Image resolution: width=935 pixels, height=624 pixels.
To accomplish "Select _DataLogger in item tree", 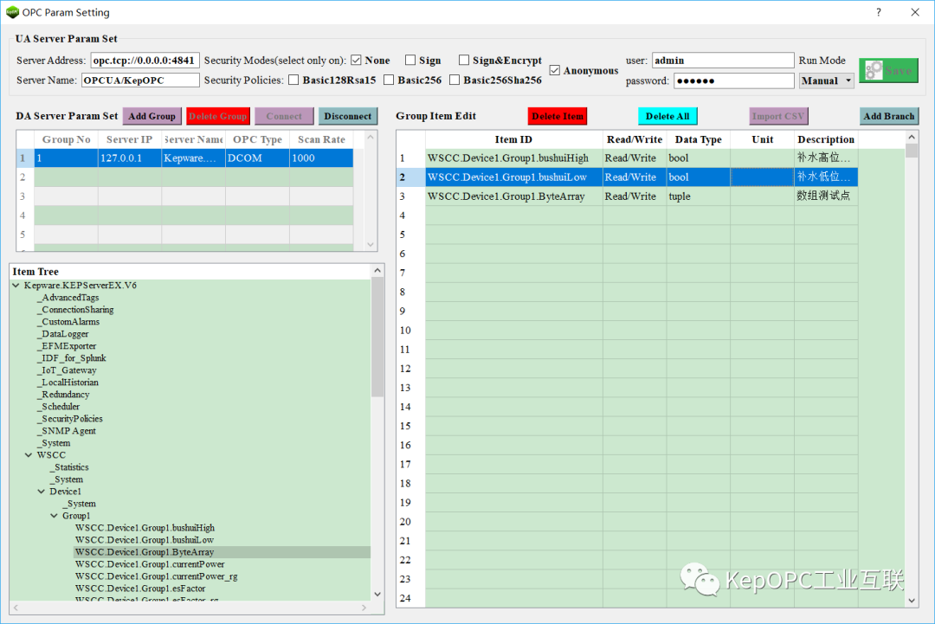I will click(62, 334).
